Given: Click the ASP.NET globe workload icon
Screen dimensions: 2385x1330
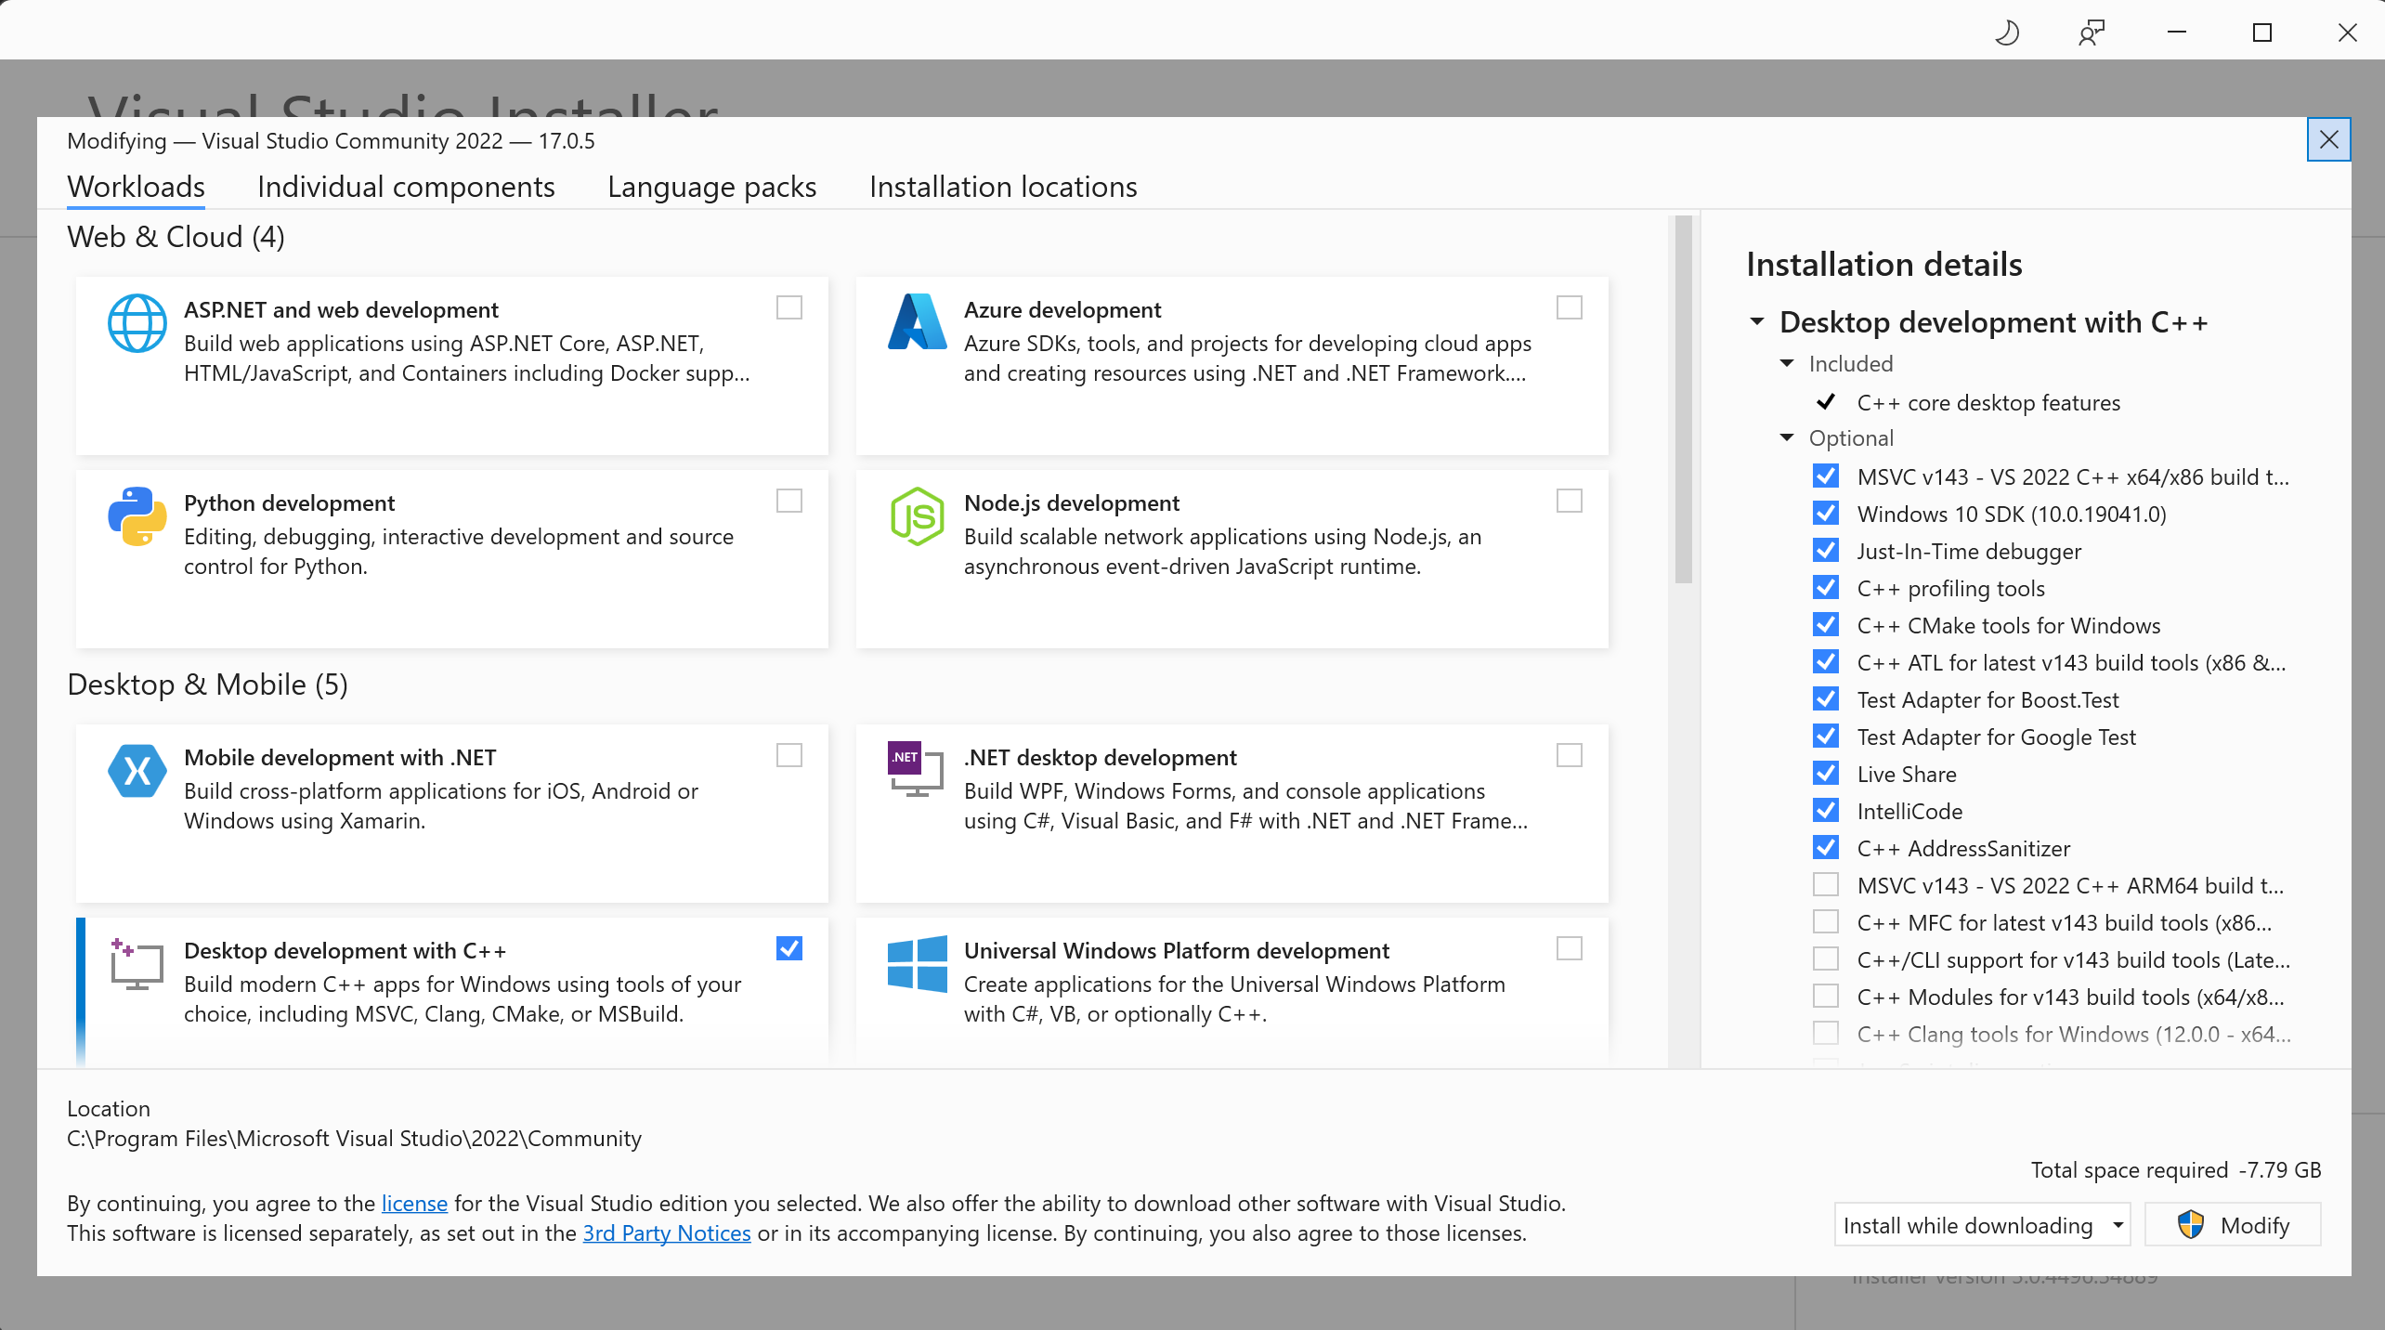Looking at the screenshot, I should [137, 322].
